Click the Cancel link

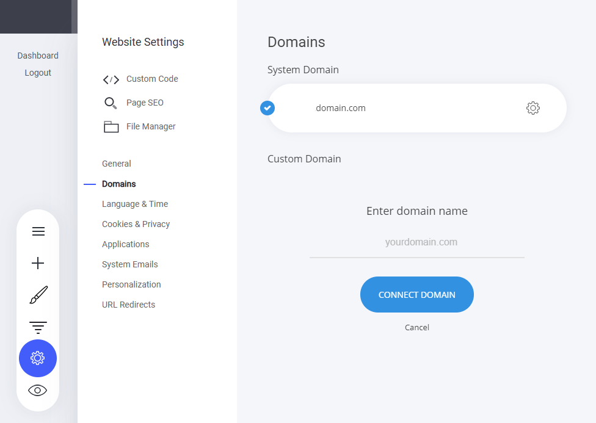(x=417, y=327)
